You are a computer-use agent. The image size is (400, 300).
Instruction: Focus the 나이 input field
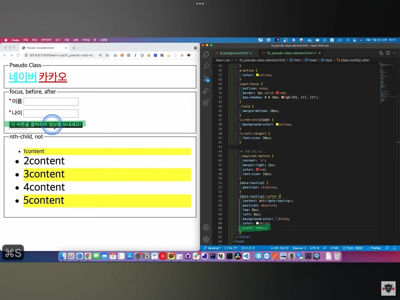tap(51, 113)
